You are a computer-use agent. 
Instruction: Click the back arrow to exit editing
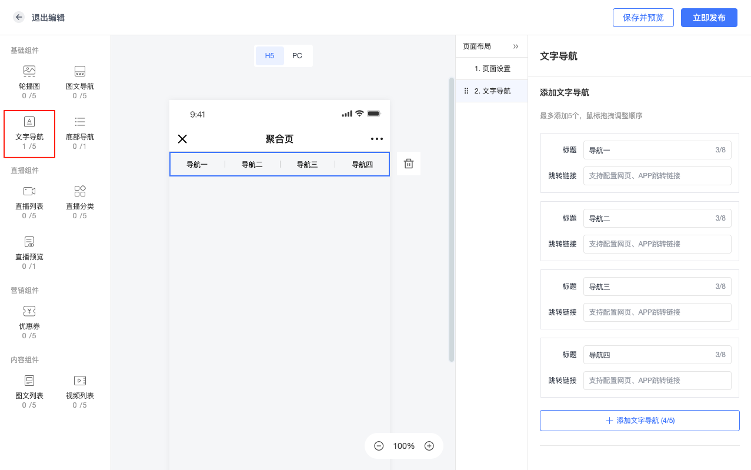tap(19, 17)
